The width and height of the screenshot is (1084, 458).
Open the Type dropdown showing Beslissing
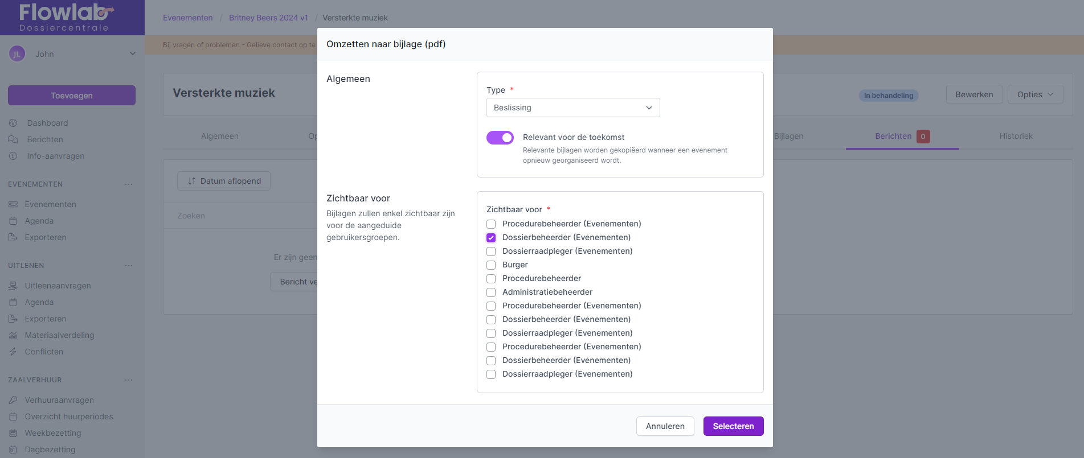click(x=572, y=108)
